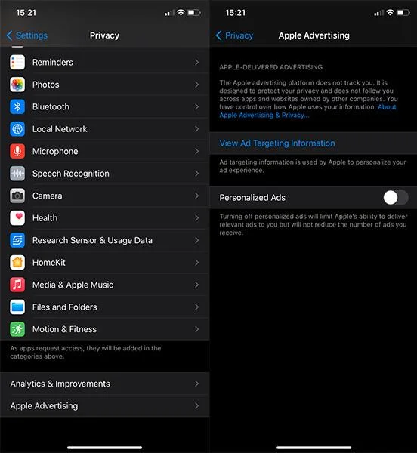Tap the APPLE-DELIVERED ADVERTISING header
Viewport: 417px width, 453px height.
pyautogui.click(x=270, y=67)
